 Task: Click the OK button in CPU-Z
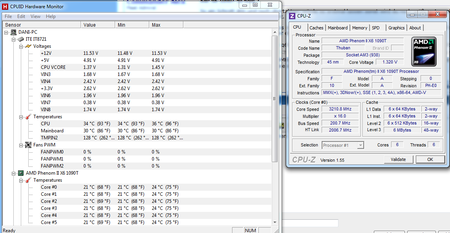(430, 159)
